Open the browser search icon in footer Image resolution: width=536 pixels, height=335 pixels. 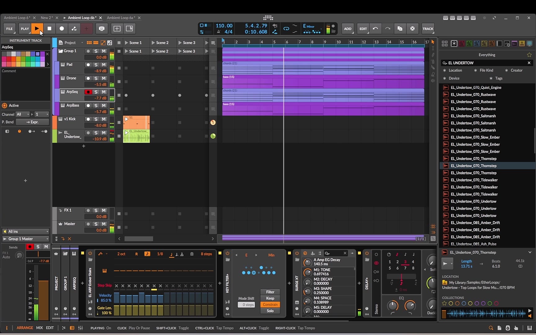[491, 328]
